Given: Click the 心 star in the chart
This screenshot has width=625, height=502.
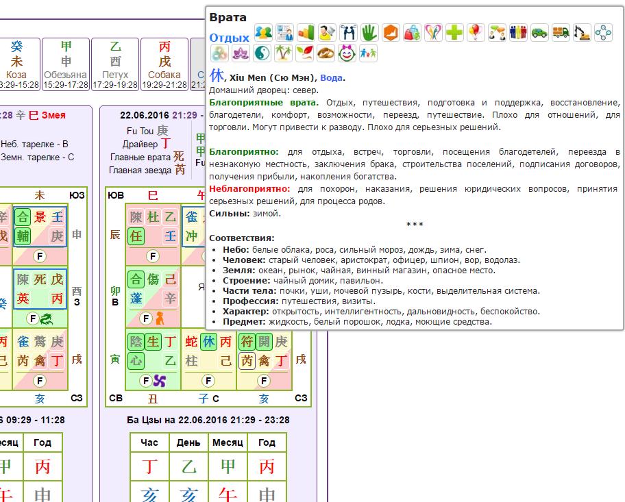Looking at the screenshot, I should point(136,361).
